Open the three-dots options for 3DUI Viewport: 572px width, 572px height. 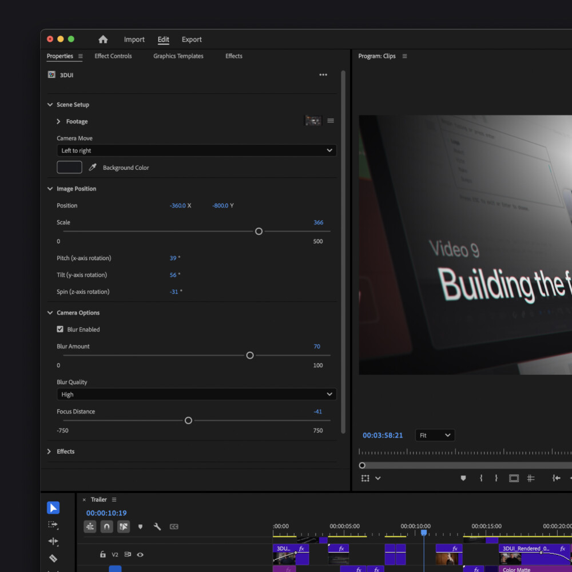click(323, 75)
